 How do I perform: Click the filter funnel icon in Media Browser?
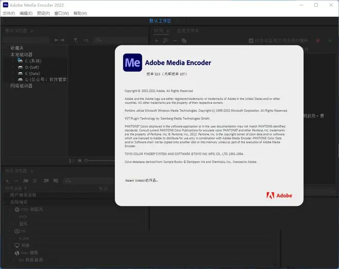coord(76,40)
